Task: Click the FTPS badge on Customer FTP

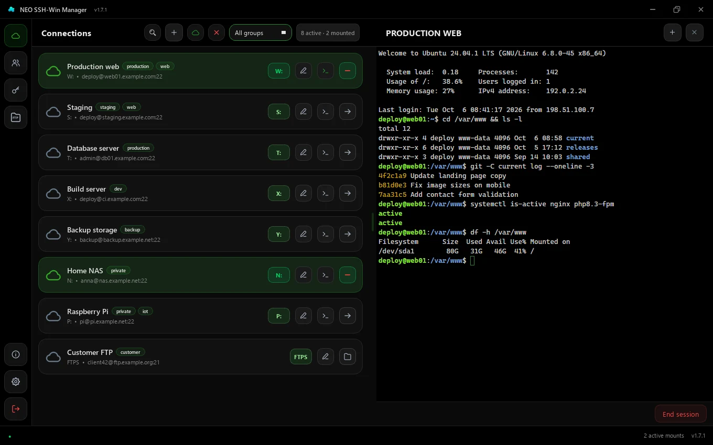Action: point(301,357)
